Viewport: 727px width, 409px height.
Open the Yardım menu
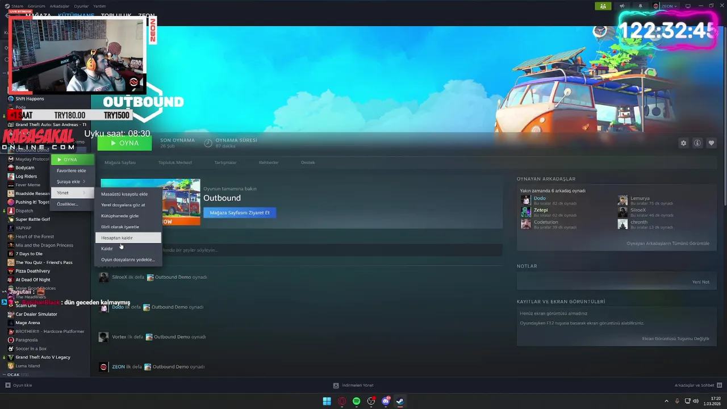click(99, 6)
